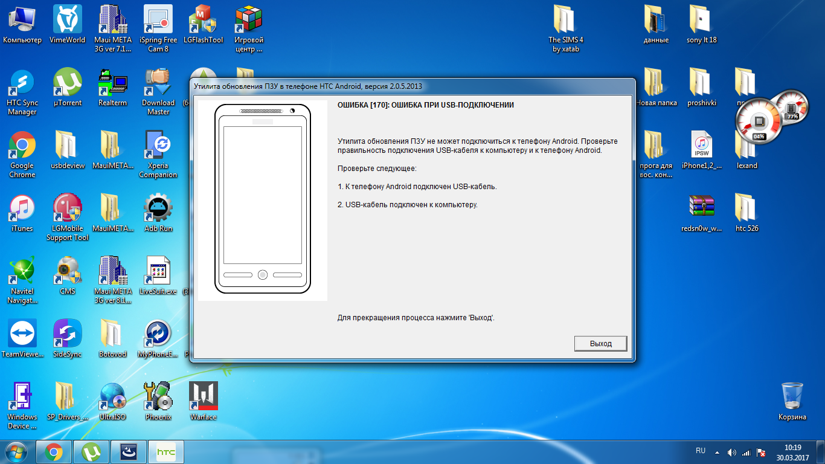Select the Корзина recycle bin

click(x=792, y=402)
